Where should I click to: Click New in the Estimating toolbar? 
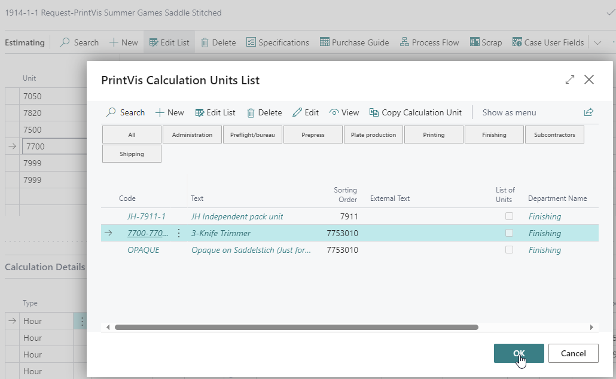pyautogui.click(x=123, y=42)
